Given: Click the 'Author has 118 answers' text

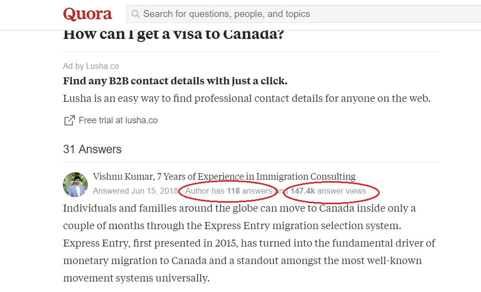Looking at the screenshot, I should 229,191.
